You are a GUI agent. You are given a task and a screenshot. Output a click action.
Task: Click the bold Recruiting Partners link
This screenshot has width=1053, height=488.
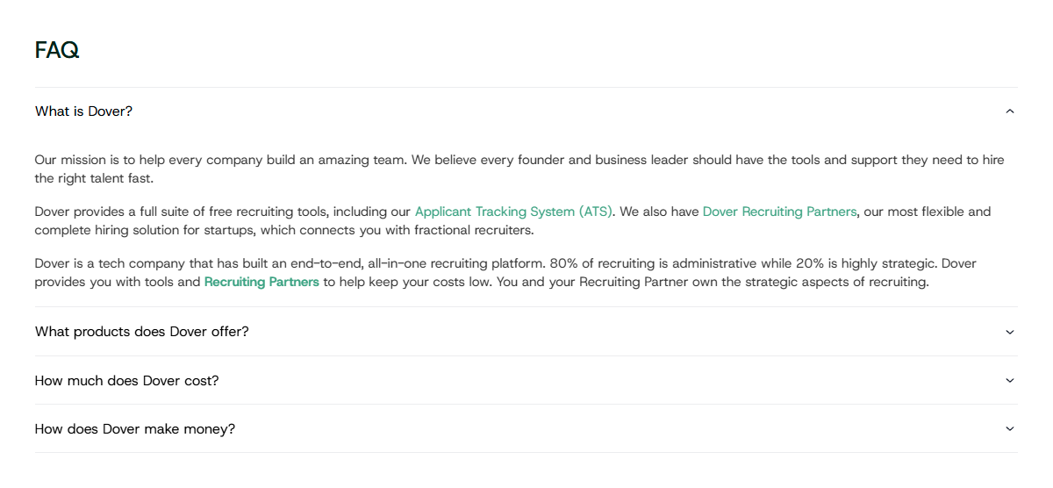pyautogui.click(x=261, y=282)
